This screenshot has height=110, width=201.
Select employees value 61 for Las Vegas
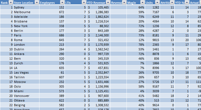pos(52,73)
